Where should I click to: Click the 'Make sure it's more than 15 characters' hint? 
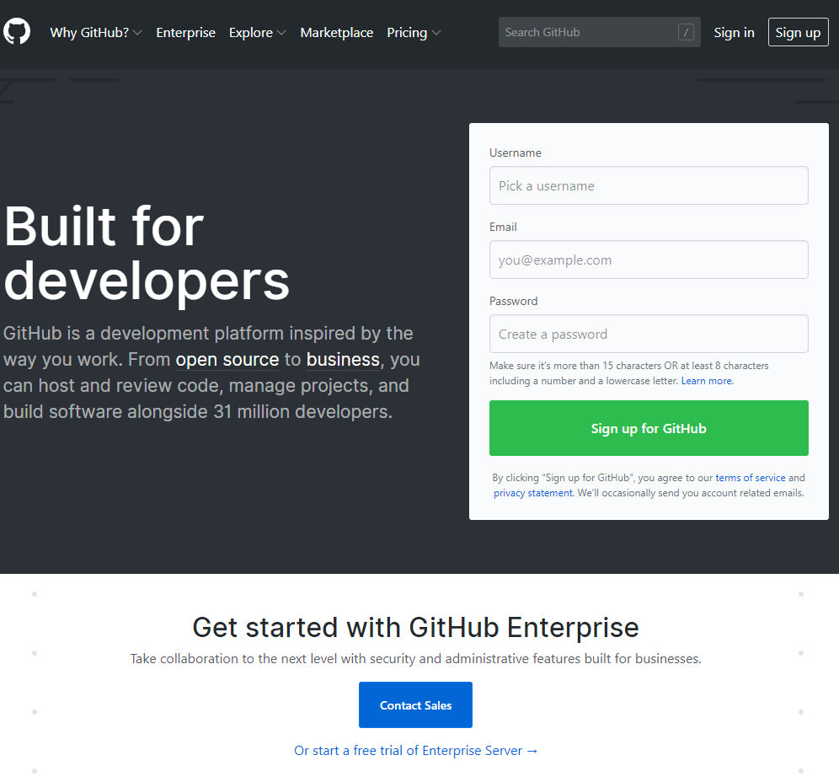pyautogui.click(x=628, y=373)
